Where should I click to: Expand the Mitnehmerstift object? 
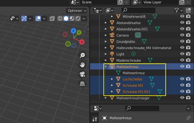[x=112, y=16]
